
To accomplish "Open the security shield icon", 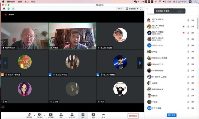I will point(8,8).
